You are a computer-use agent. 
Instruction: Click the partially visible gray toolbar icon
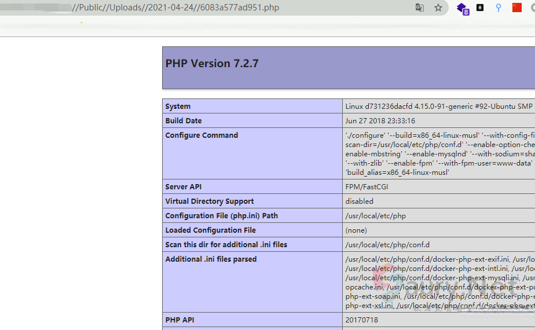click(532, 8)
